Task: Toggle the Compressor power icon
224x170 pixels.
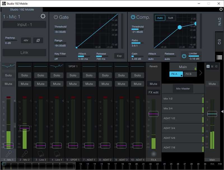Action: click(x=133, y=17)
